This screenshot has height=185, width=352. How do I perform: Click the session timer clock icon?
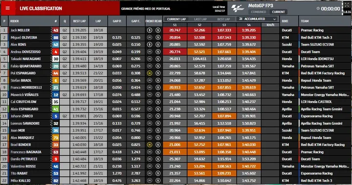pyautogui.click(x=318, y=8)
